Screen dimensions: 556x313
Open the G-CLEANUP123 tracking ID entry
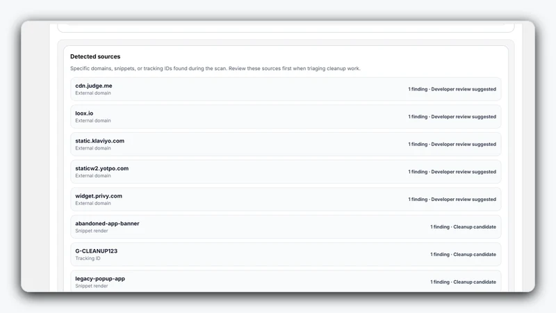[x=286, y=255]
